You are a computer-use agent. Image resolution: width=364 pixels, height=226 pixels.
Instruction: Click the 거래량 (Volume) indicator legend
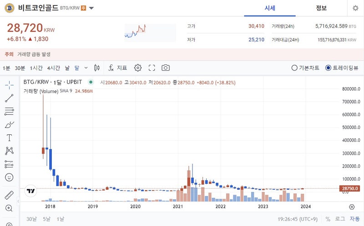41,91
